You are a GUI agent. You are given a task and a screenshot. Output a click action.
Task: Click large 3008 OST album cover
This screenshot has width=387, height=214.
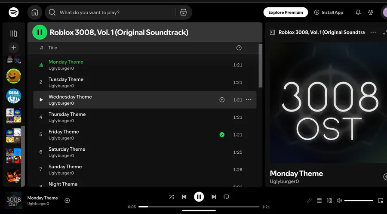(x=328, y=102)
